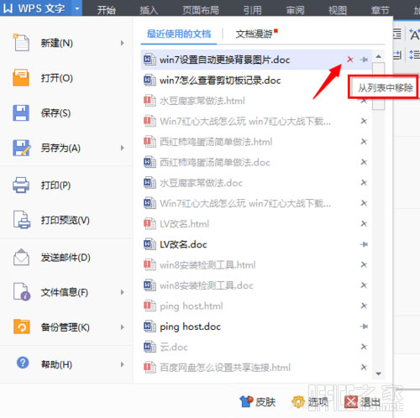Toggle pin on ping host.doc
Image resolution: width=420 pixels, height=418 pixels.
pyautogui.click(x=364, y=327)
